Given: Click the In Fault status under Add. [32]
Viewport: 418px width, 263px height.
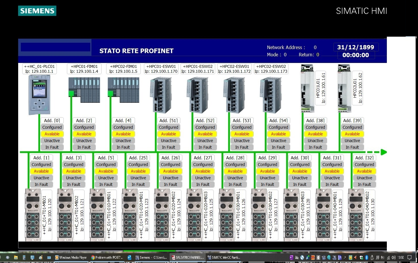Looking at the screenshot, I should (364, 184).
